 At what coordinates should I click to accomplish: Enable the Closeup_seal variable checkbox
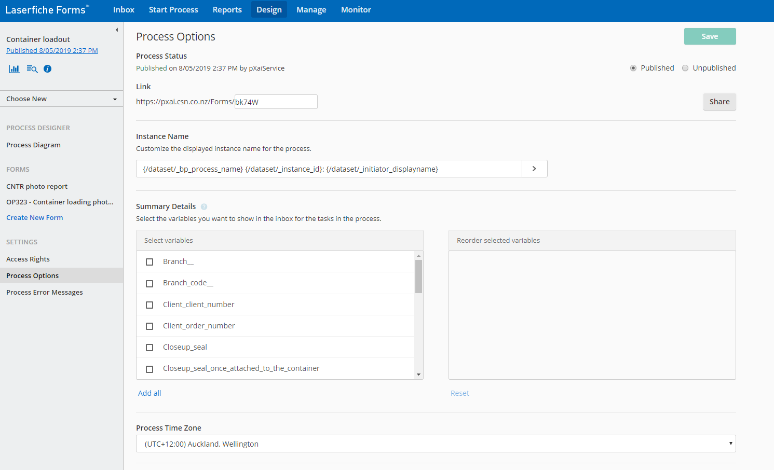pos(150,348)
